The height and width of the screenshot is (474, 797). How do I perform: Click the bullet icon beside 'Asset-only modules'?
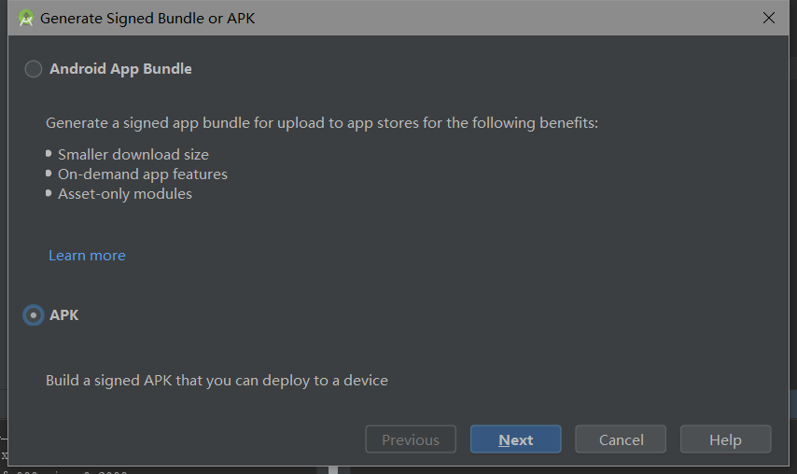(x=49, y=193)
